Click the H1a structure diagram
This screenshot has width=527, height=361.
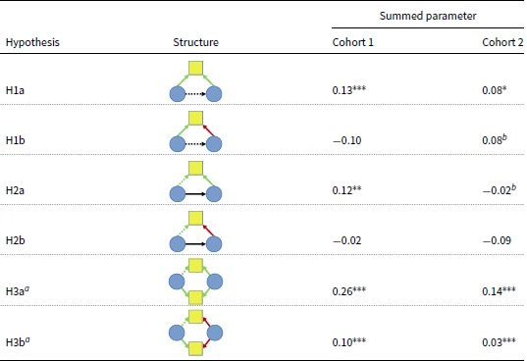tap(195, 81)
